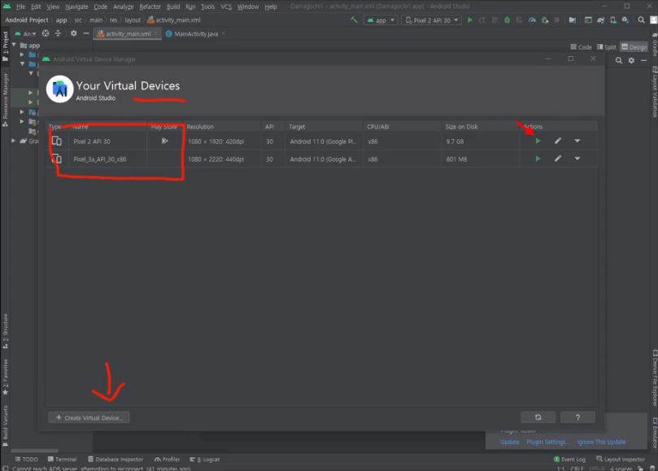Open Project panel settings gear
This screenshot has width=658, height=471.
point(73,33)
